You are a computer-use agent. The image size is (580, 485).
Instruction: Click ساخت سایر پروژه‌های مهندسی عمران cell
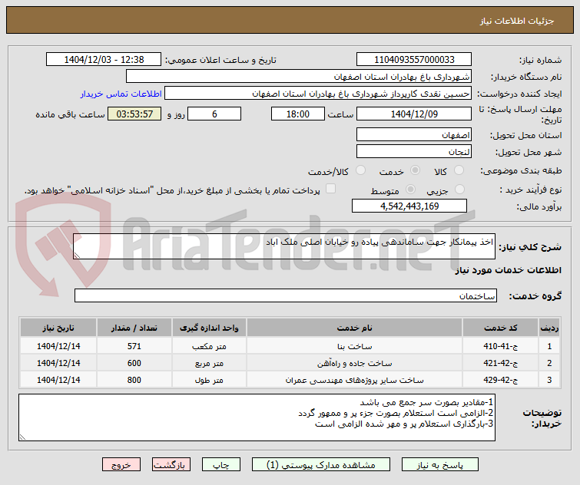point(354,380)
